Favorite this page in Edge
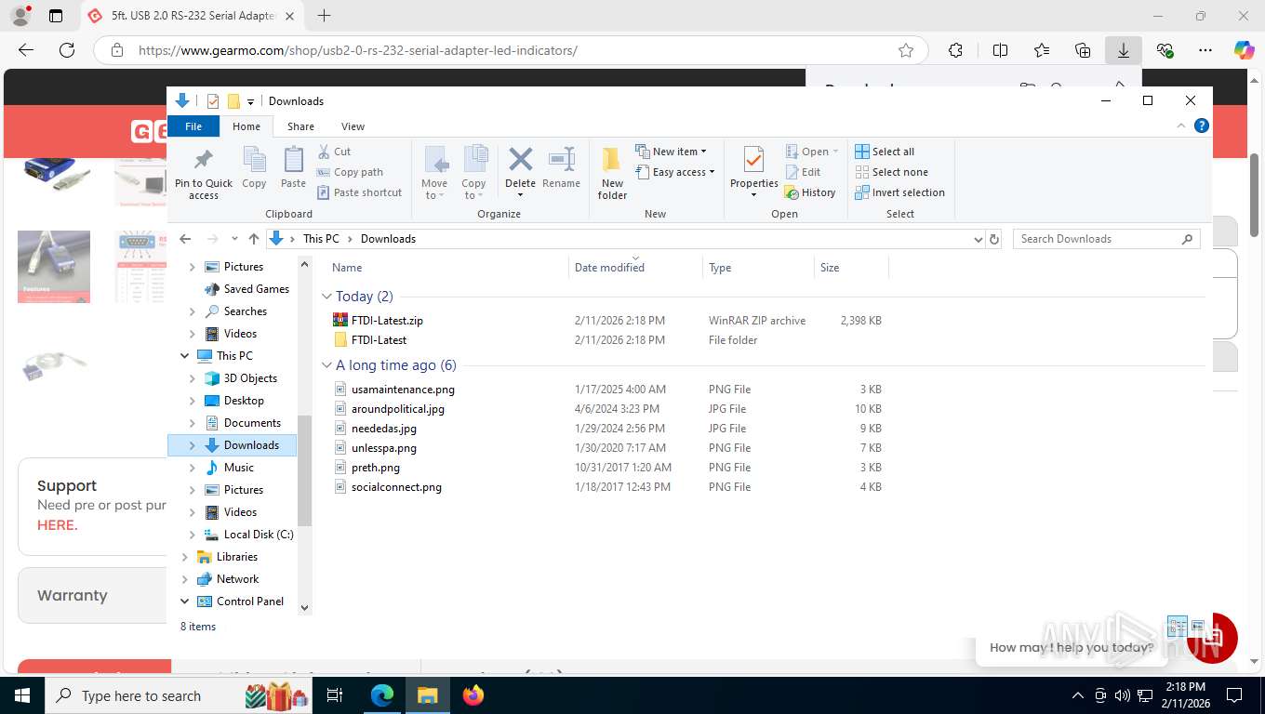This screenshot has width=1265, height=714. point(906,50)
